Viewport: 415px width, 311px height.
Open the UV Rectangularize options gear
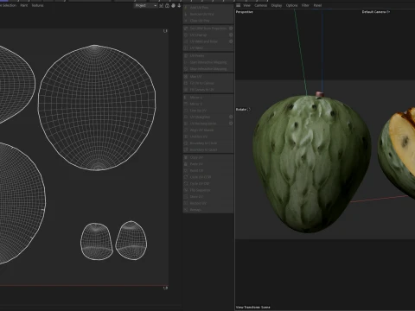[x=231, y=124]
